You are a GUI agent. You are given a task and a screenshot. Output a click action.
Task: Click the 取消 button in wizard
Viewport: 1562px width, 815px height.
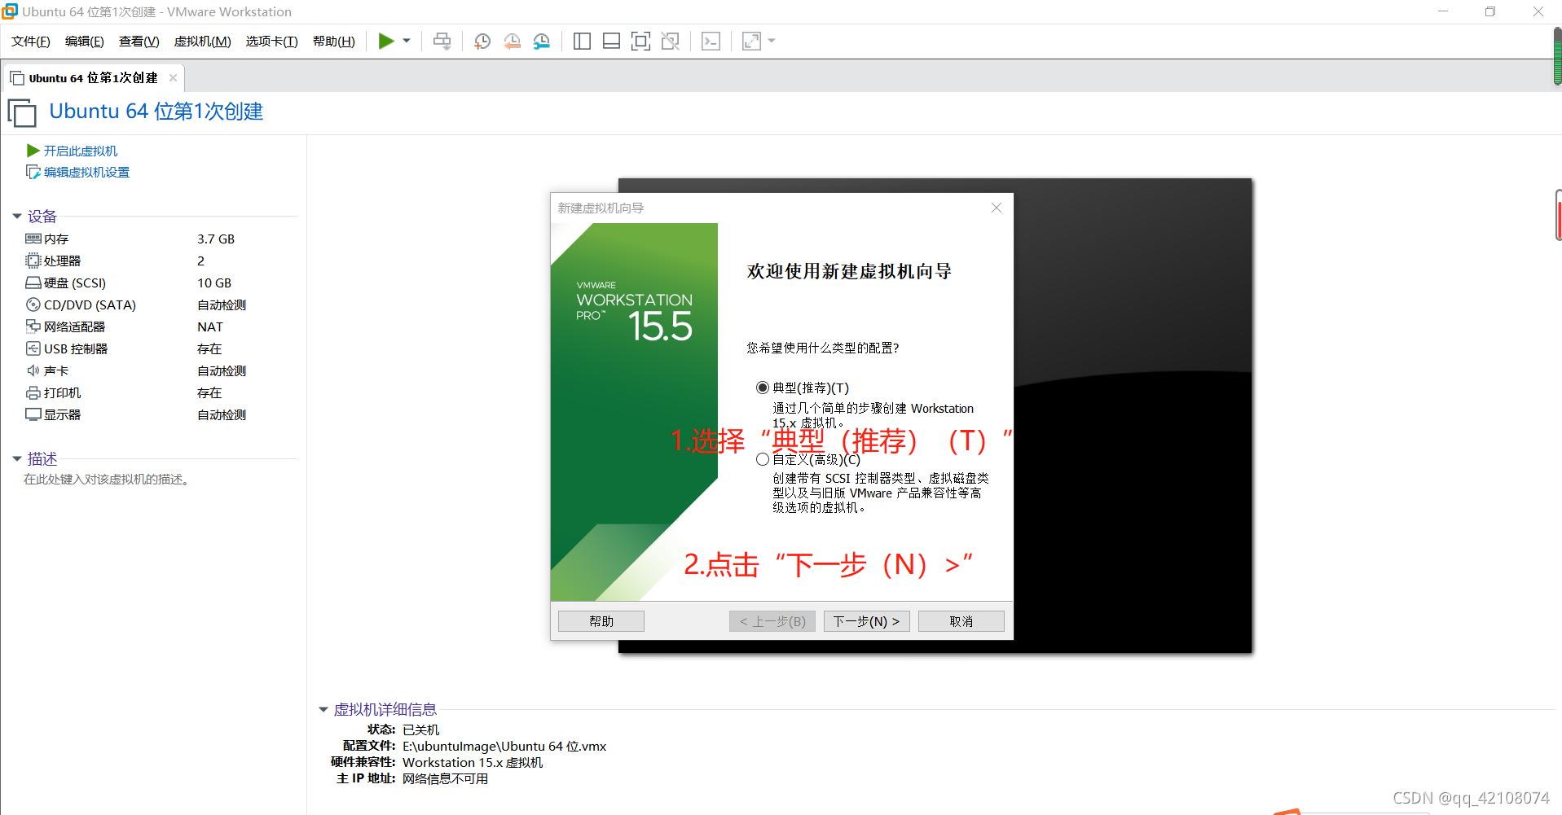point(961,621)
